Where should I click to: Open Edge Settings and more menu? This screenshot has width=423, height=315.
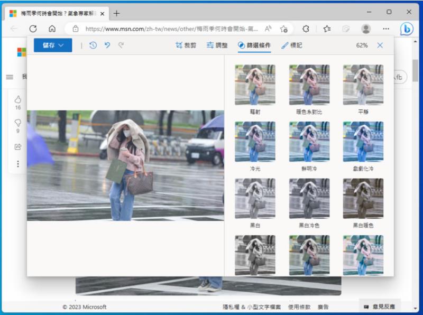(386, 29)
